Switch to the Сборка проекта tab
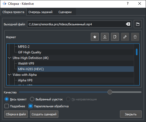The image size is (146, 122). point(14,12)
